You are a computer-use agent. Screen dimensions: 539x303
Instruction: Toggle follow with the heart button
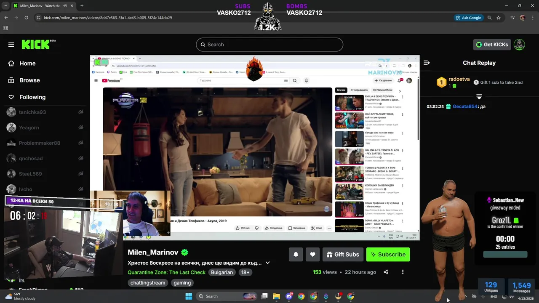pos(312,255)
